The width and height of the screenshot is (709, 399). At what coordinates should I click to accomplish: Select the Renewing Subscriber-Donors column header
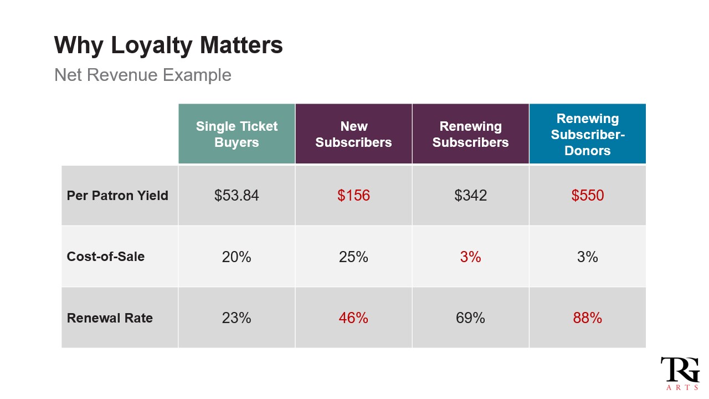[587, 134]
